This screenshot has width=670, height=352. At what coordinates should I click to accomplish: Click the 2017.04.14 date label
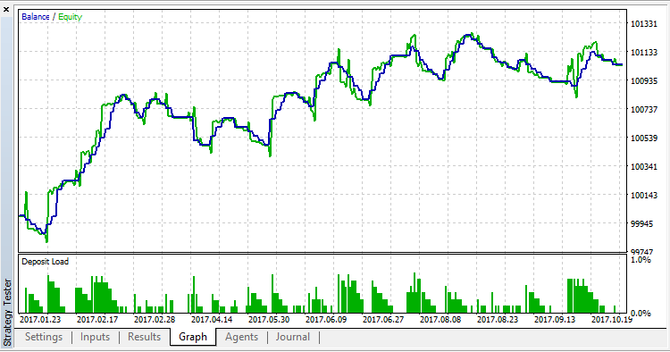(x=212, y=320)
